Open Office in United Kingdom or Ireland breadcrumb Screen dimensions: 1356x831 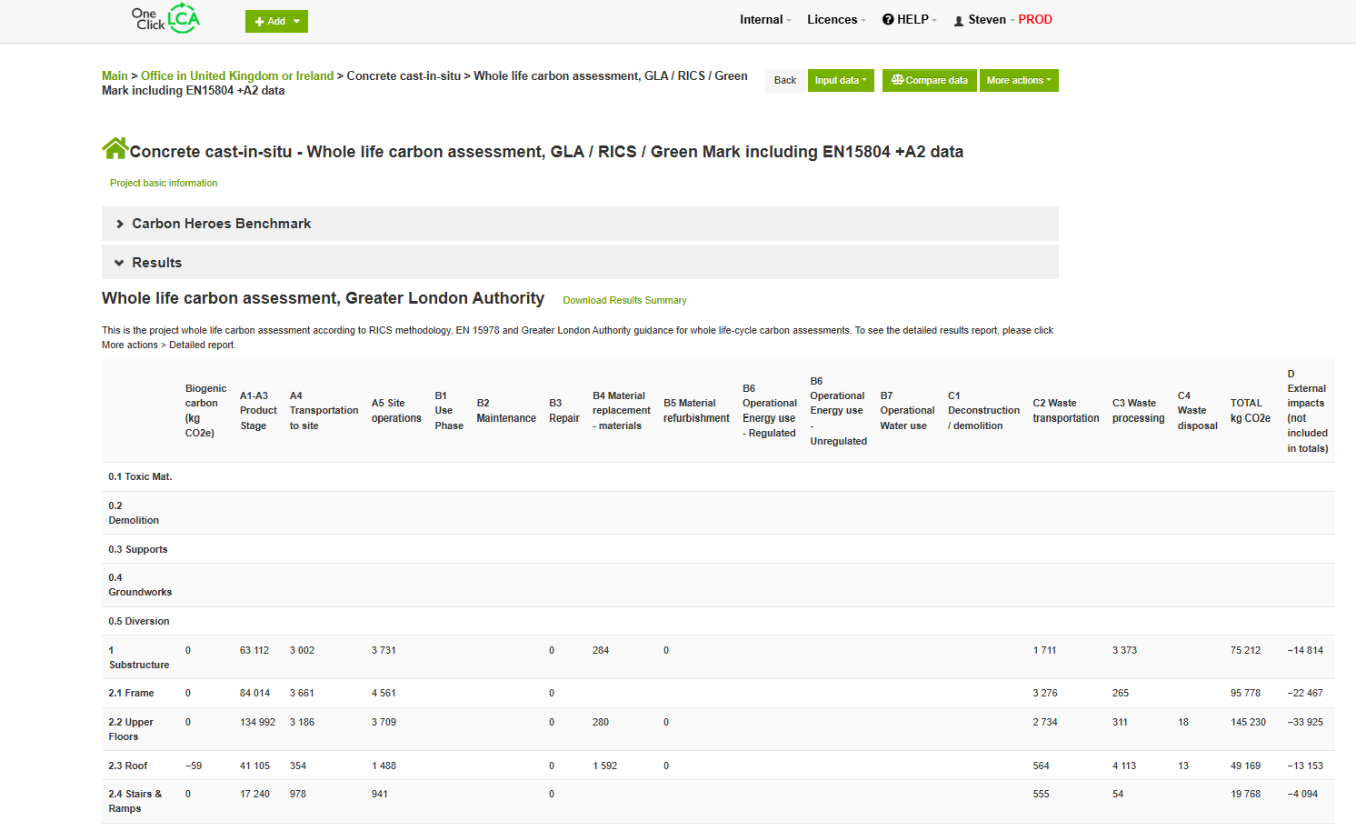236,76
